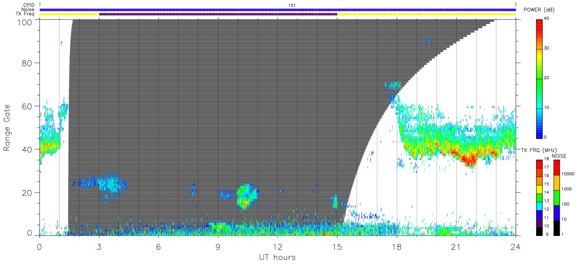Click the 80 range gate tick label
Viewport: 580px width, 267px height.
[28, 63]
